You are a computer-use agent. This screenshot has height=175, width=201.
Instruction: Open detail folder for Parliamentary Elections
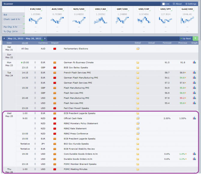[x=138, y=49]
